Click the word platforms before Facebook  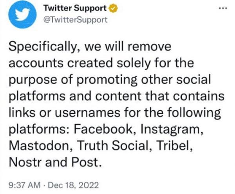pyautogui.click(x=37, y=130)
